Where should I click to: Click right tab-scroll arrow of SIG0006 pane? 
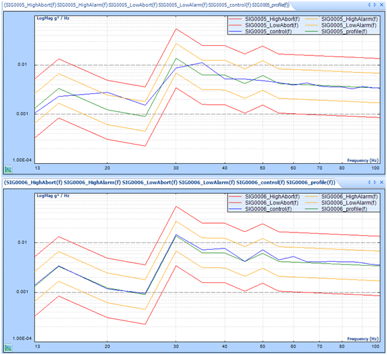375,182
